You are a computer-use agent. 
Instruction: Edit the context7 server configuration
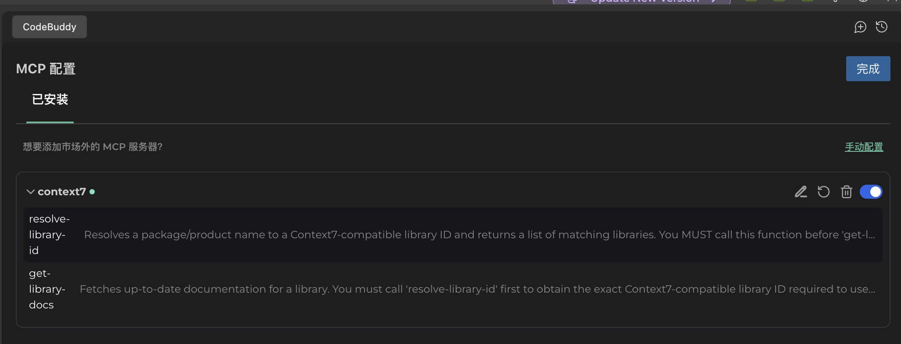coord(801,192)
